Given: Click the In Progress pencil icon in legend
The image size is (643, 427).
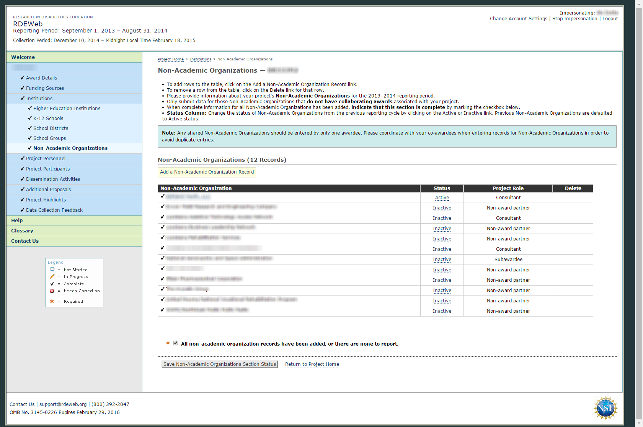Looking at the screenshot, I should pyautogui.click(x=52, y=277).
